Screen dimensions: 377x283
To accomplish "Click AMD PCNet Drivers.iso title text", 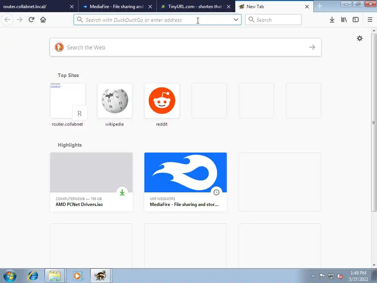I will point(79,205).
